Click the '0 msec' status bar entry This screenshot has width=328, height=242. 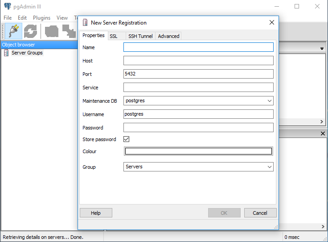pyautogui.click(x=292, y=237)
